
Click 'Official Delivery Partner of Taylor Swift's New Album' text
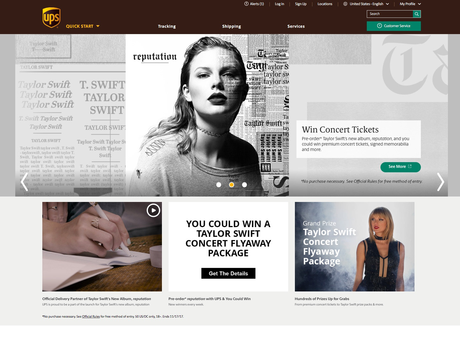tap(97, 299)
